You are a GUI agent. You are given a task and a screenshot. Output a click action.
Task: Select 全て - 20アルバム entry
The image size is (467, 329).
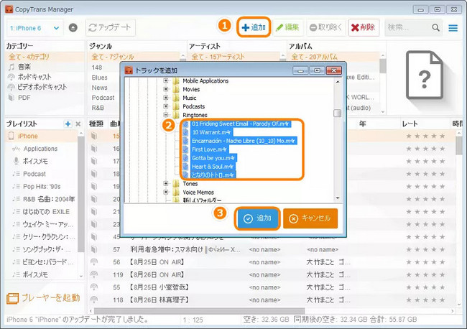click(315, 57)
